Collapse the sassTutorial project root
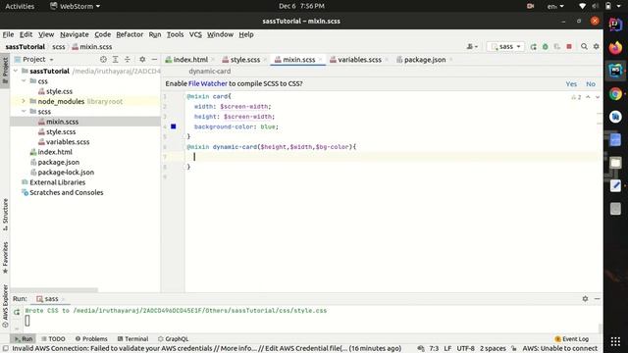The width and height of the screenshot is (628, 353). 16,71
